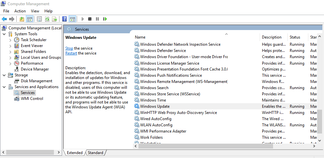Click the Stop the service link
The width and height of the screenshot is (324, 158).
[69, 48]
